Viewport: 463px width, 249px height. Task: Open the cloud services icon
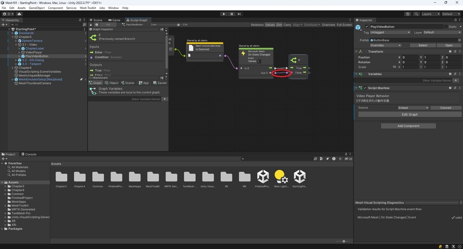19,14
